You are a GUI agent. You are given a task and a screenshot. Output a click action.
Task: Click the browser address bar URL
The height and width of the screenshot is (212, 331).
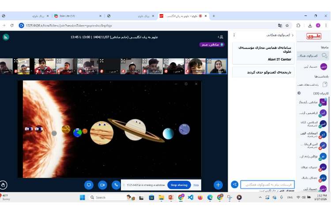(x=69, y=26)
